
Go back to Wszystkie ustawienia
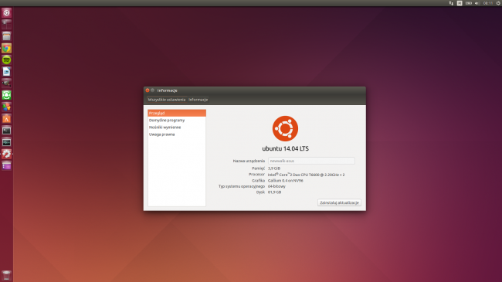click(167, 100)
